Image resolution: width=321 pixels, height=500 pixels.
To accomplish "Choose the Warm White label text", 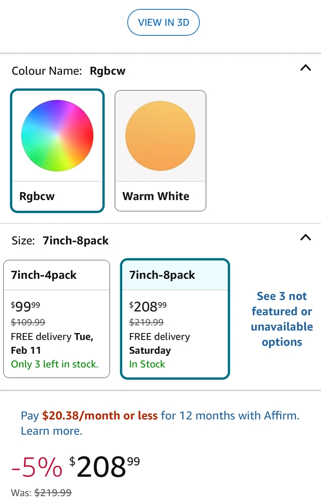I will click(x=156, y=196).
